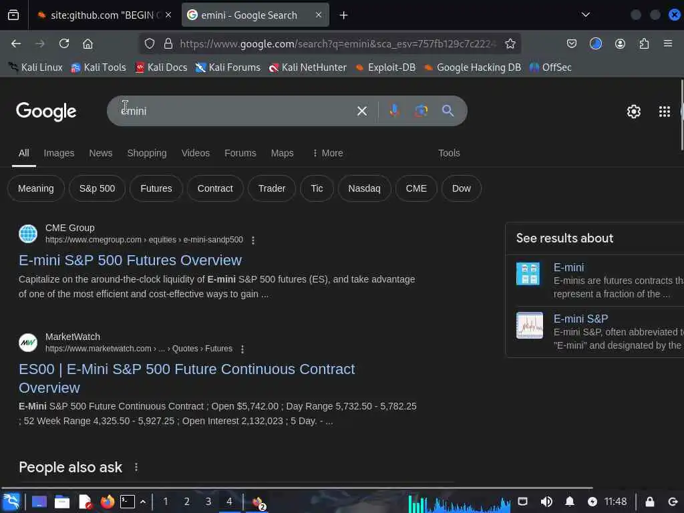The height and width of the screenshot is (513, 684).
Task: Close the emini Google Search tab
Action: [319, 15]
